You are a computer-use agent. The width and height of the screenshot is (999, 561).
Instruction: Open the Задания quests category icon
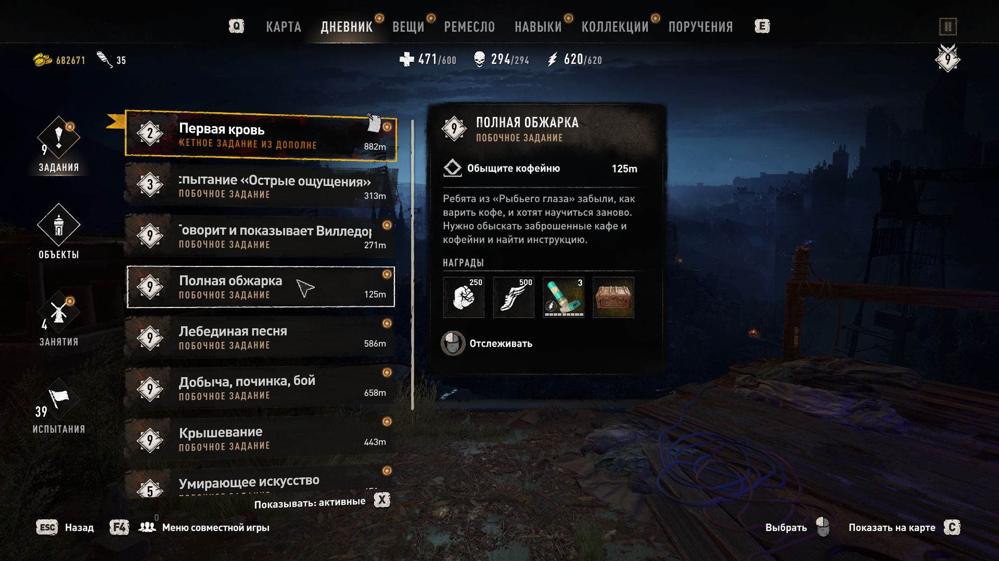point(59,138)
